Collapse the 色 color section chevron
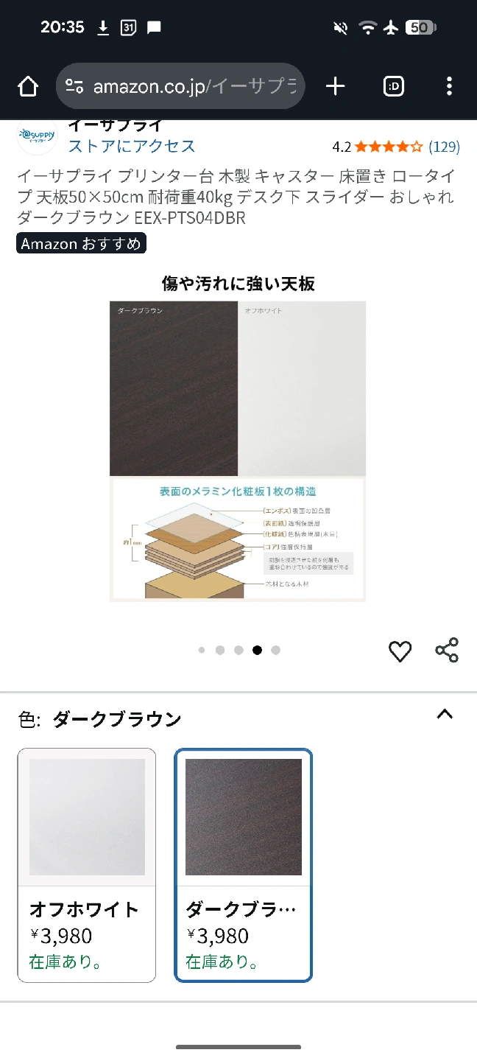The height and width of the screenshot is (1061, 477). 445,714
